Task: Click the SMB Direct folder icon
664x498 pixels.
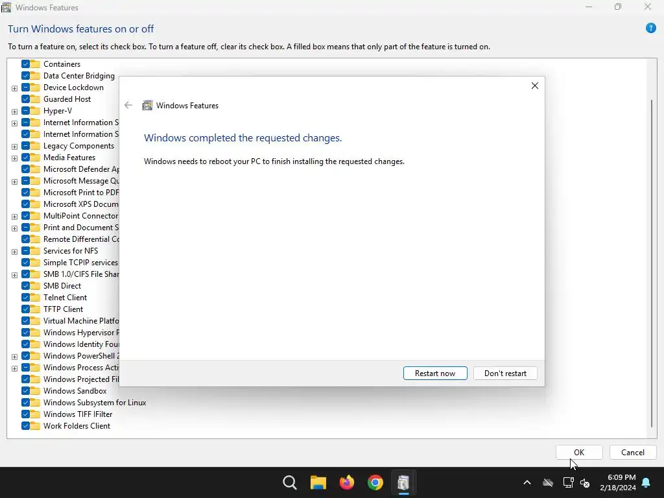Action: [x=35, y=286]
